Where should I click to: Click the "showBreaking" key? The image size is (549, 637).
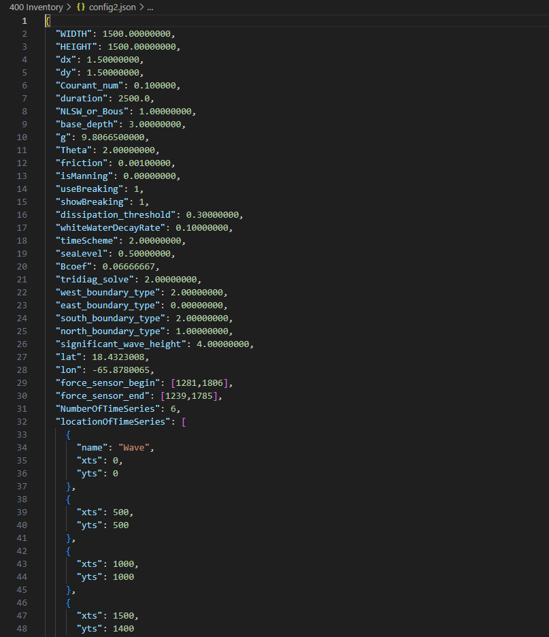tap(92, 202)
